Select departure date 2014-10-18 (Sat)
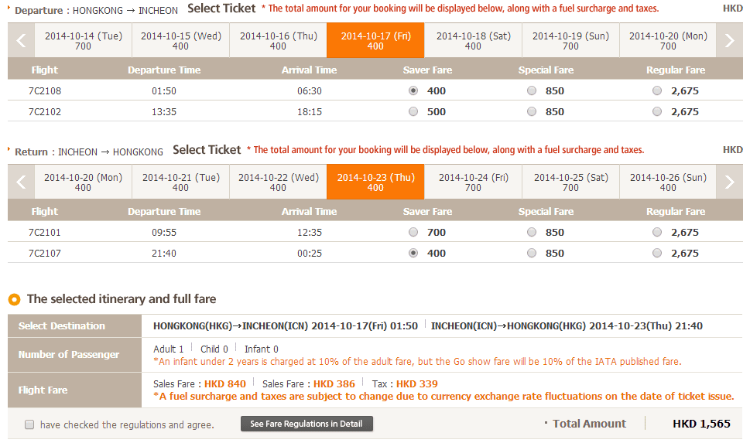This screenshot has width=750, height=443. pos(474,41)
